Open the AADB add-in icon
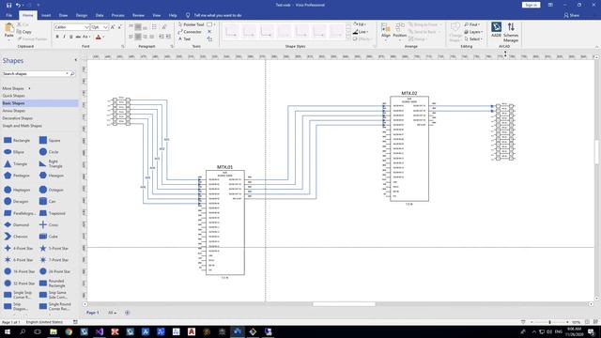 (497, 30)
